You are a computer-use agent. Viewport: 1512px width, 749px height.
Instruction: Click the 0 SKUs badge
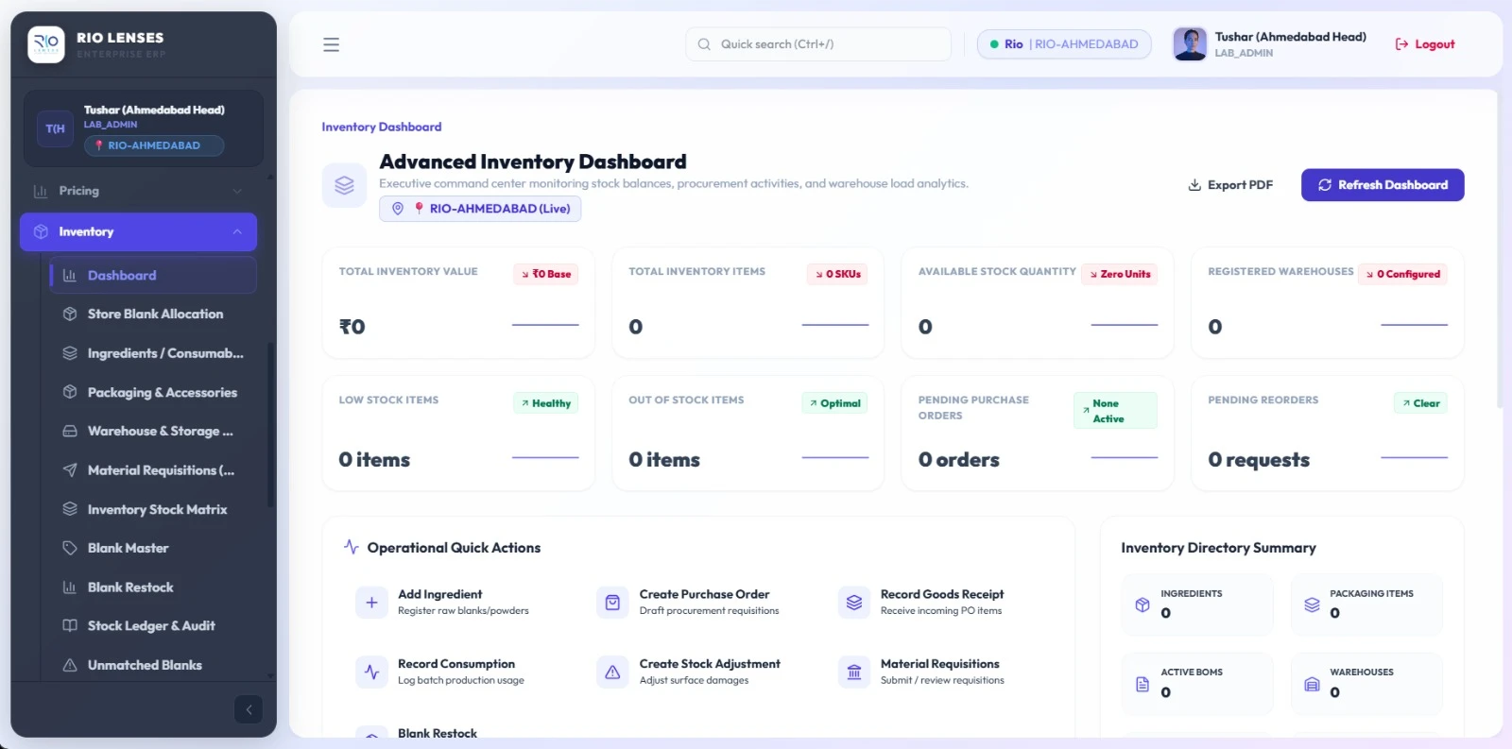point(838,274)
